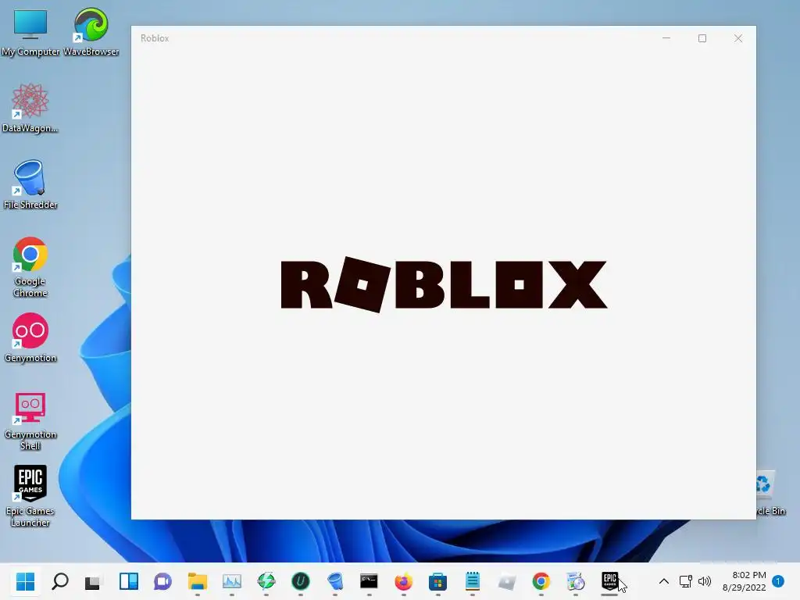Screen dimensions: 800x600
Task: Switch to Firefox on the taskbar
Action: [x=404, y=581]
